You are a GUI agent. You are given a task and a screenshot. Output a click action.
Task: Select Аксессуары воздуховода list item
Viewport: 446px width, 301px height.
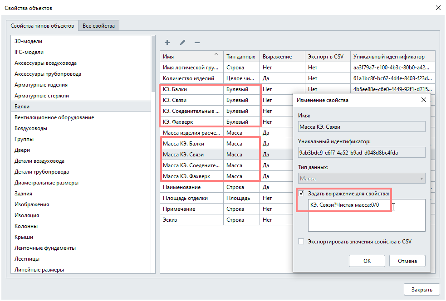[81, 63]
